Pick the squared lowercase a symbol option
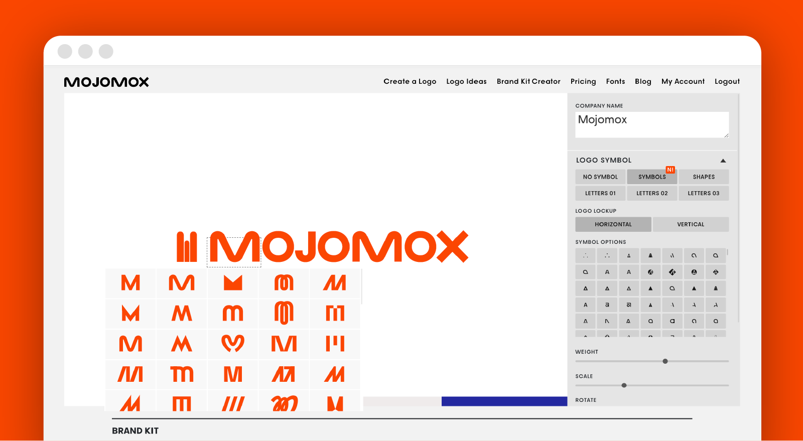 [x=629, y=305]
